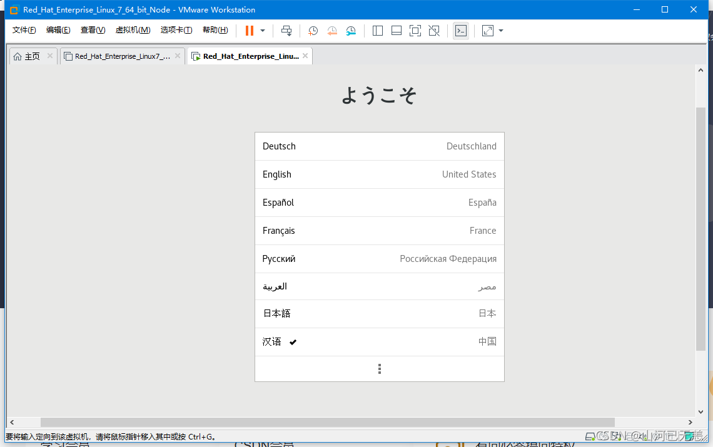Select the Arabic العربية language row
Image resolution: width=713 pixels, height=447 pixels.
pos(379,286)
